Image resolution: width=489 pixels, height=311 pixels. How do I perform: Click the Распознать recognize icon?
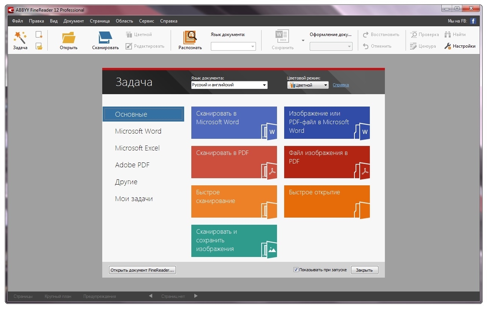(190, 38)
